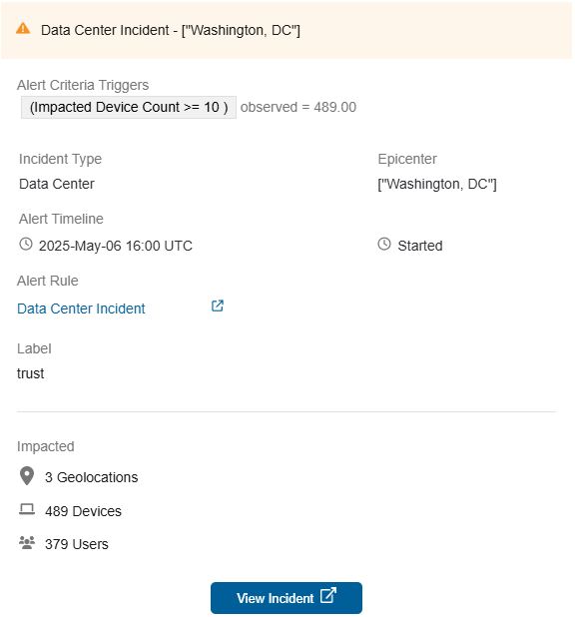The image size is (575, 617).
Task: Click the orange warning triangle icon
Action: click(x=23, y=29)
